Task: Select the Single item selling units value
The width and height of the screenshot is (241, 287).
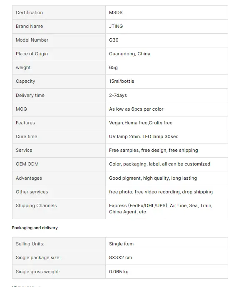Action: pyautogui.click(x=121, y=244)
